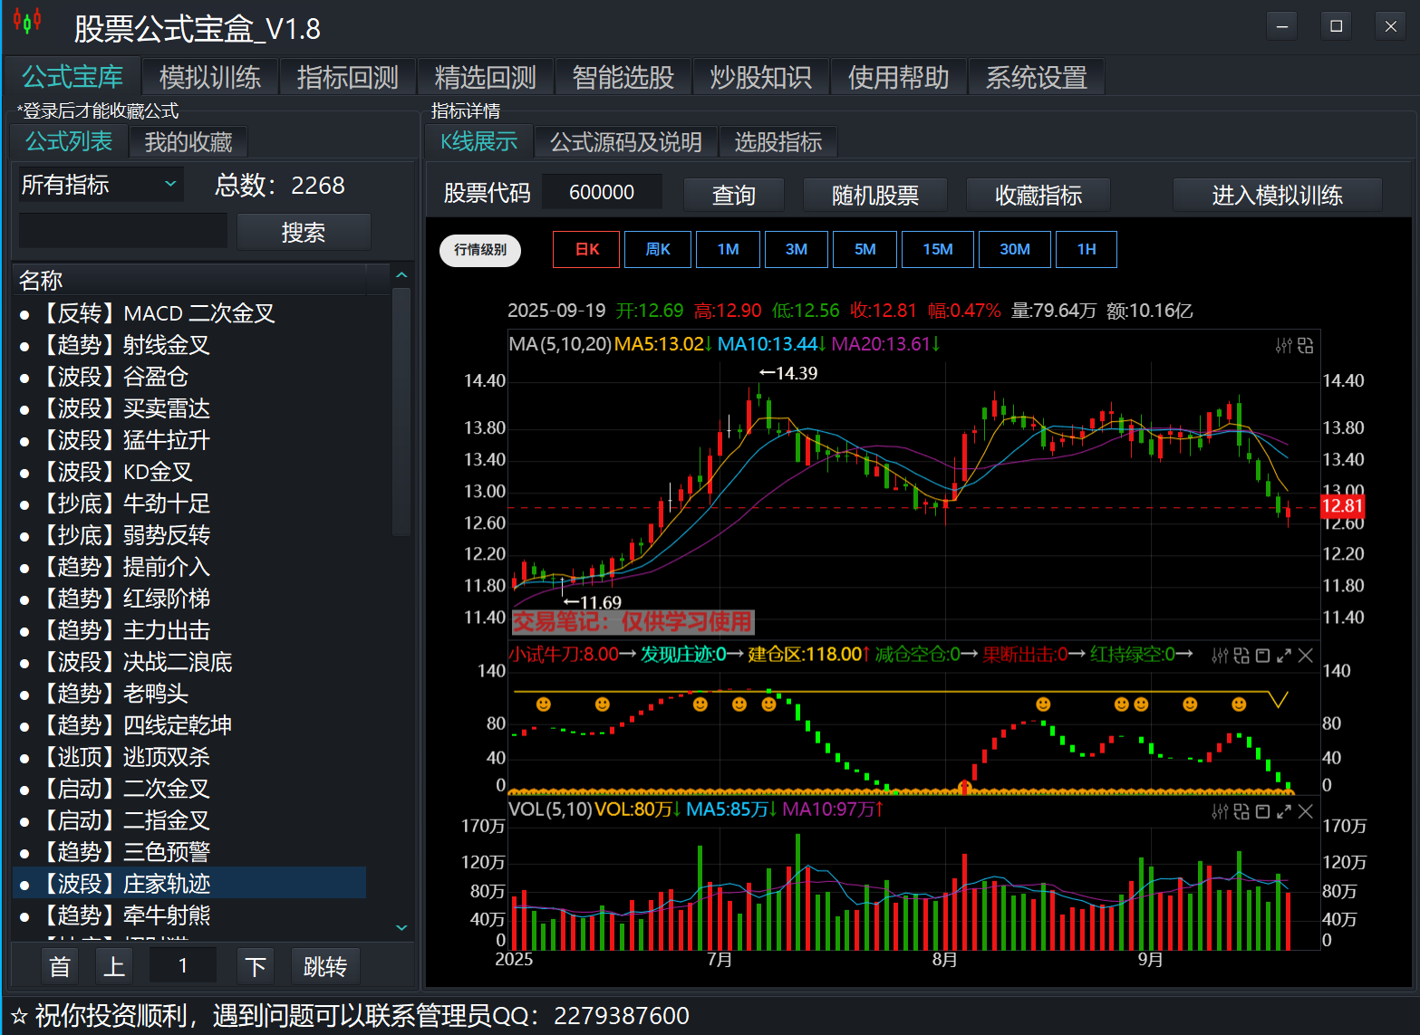This screenshot has width=1420, height=1035.
Task: Toggle the 日K daily period button
Action: (587, 249)
